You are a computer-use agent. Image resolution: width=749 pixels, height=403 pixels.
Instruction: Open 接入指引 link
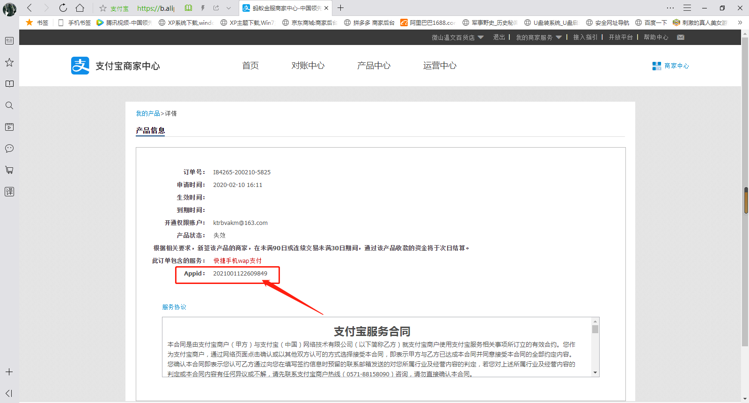(585, 37)
